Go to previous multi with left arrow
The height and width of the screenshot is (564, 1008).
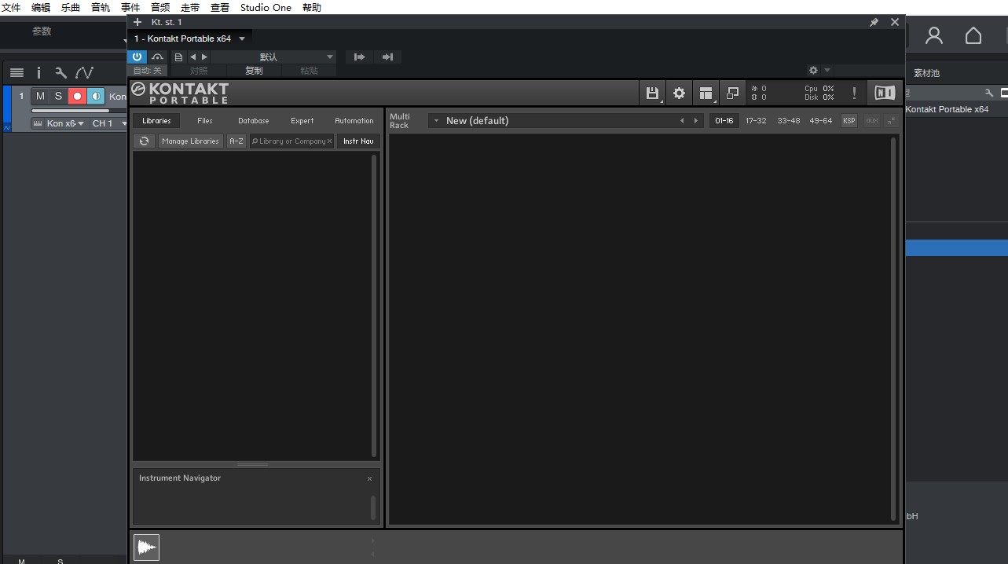coord(682,121)
